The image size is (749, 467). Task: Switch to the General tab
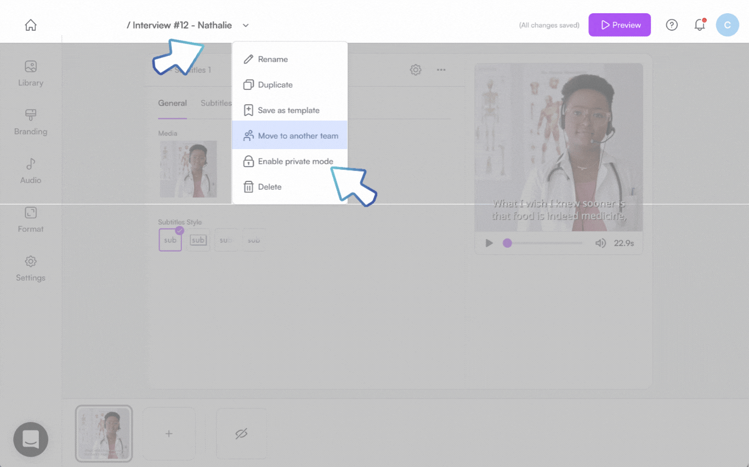[173, 103]
